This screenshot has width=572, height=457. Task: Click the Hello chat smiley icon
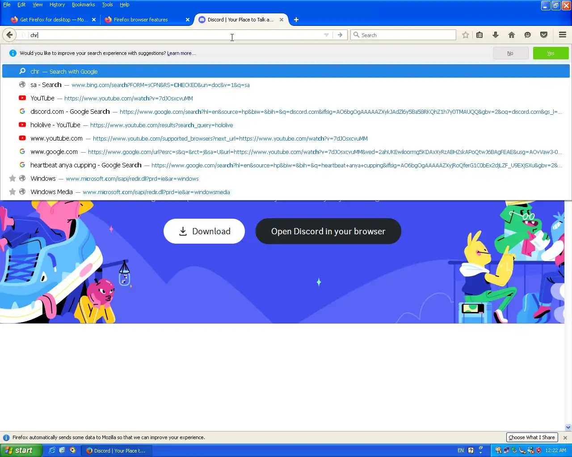coord(528,35)
